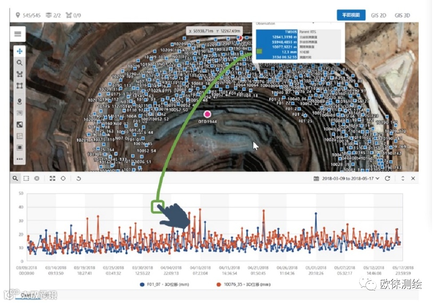The height and width of the screenshot is (303, 436).
Task: Switch to GIS 3D view
Action: coord(402,15)
